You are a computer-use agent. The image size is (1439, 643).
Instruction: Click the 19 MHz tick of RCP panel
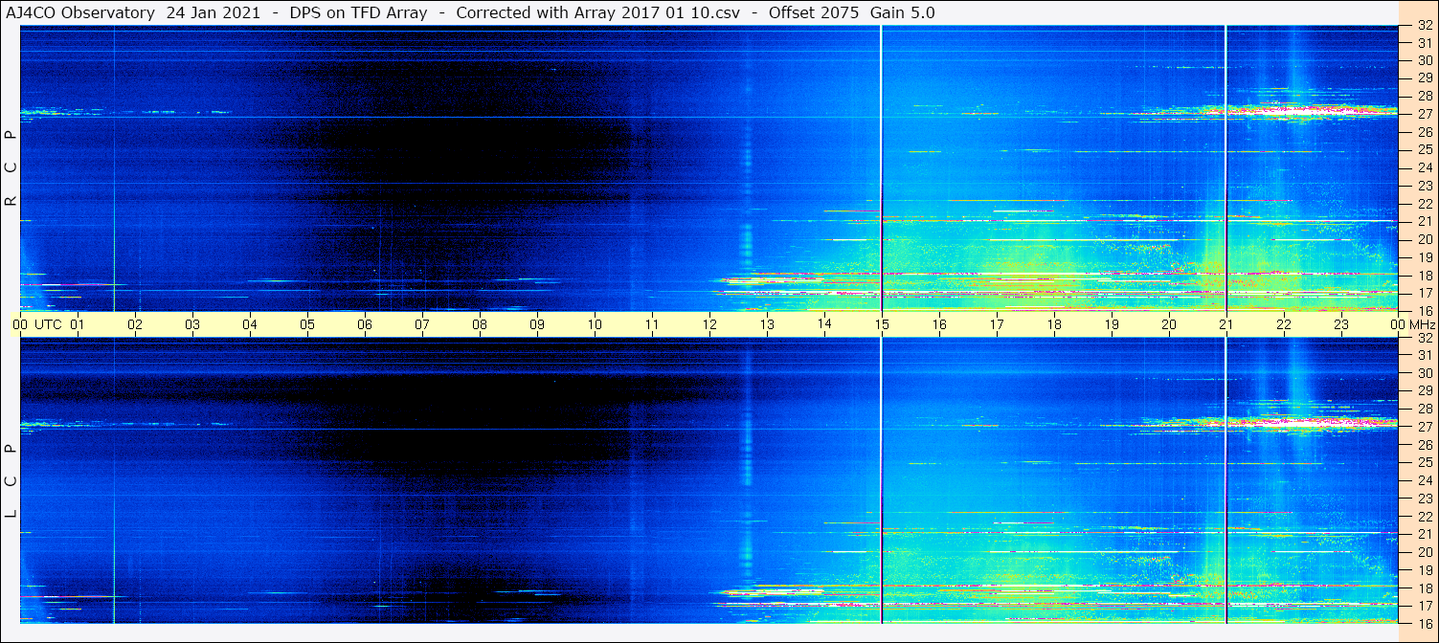pos(1424,257)
